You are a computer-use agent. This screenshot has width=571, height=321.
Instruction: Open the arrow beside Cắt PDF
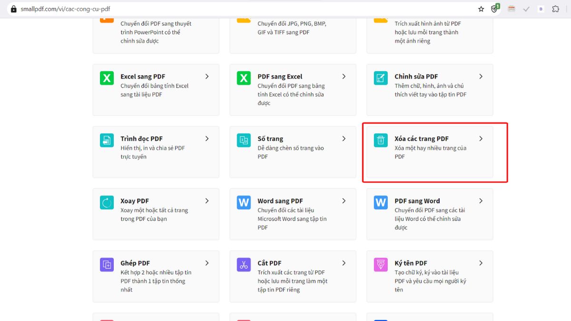point(344,263)
